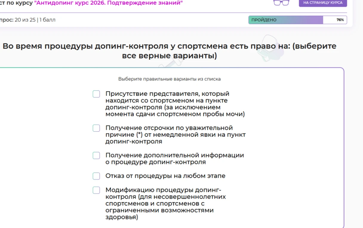This screenshot has height=228, width=363.
Task: Click the '1 балл' score text
Action: [47, 20]
